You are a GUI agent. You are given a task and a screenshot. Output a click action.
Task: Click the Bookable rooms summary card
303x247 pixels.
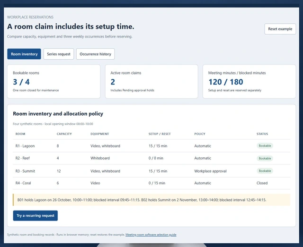tap(54, 82)
